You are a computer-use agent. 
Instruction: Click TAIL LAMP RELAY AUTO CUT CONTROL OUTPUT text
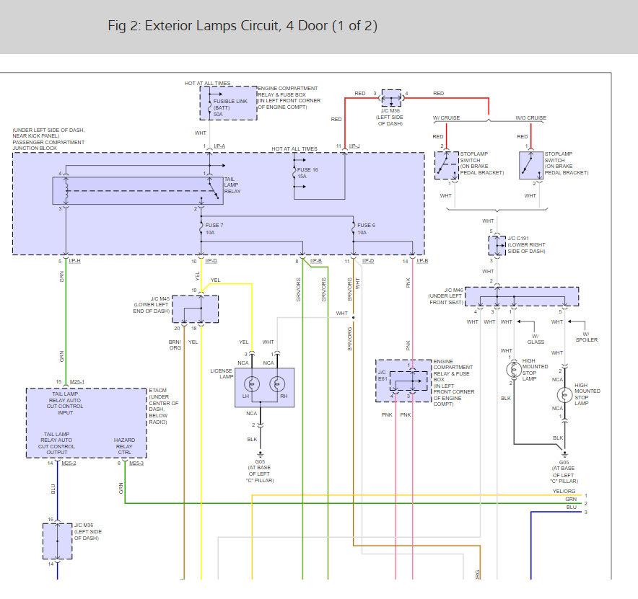(56, 443)
